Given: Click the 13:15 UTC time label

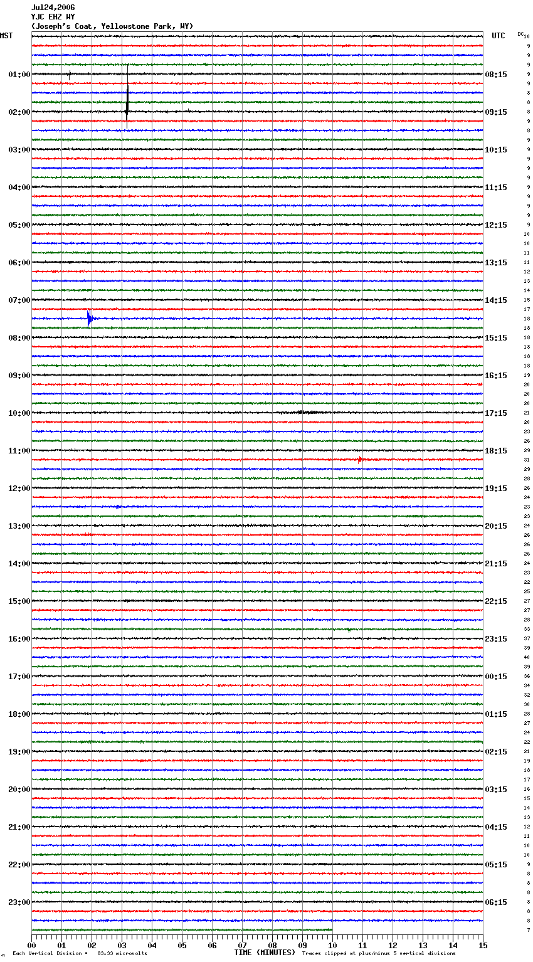Looking at the screenshot, I should pyautogui.click(x=496, y=263).
